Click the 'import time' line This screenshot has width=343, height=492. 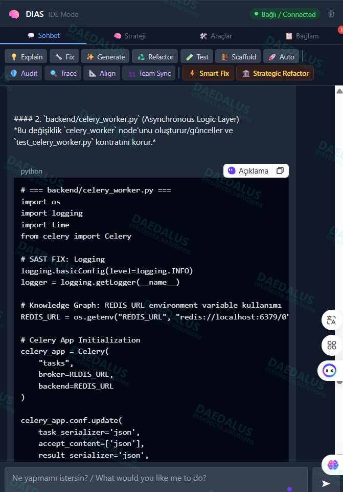point(45,225)
